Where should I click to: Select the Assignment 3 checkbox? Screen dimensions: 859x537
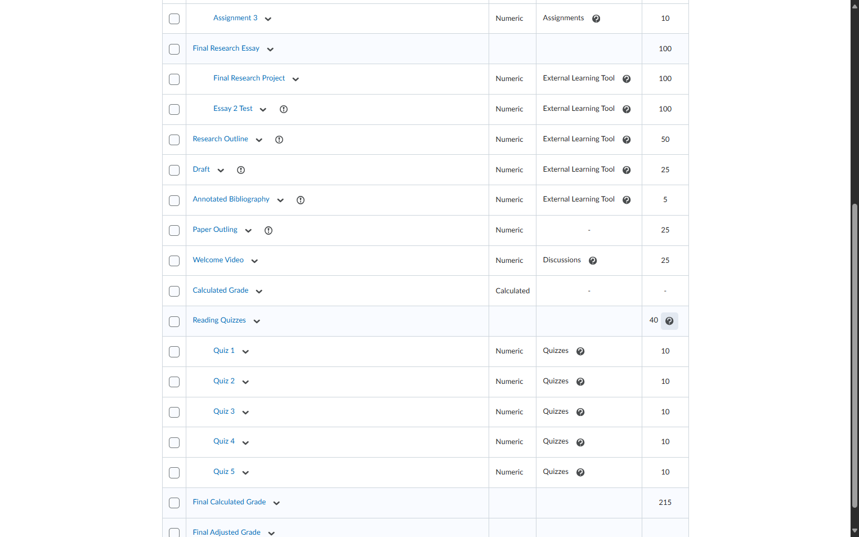[175, 19]
